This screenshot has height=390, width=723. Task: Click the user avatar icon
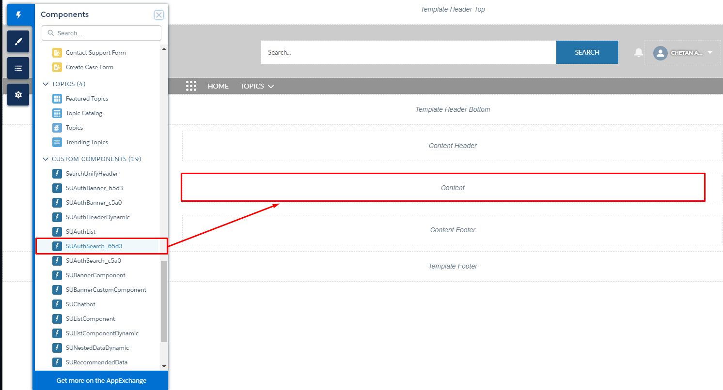(660, 53)
